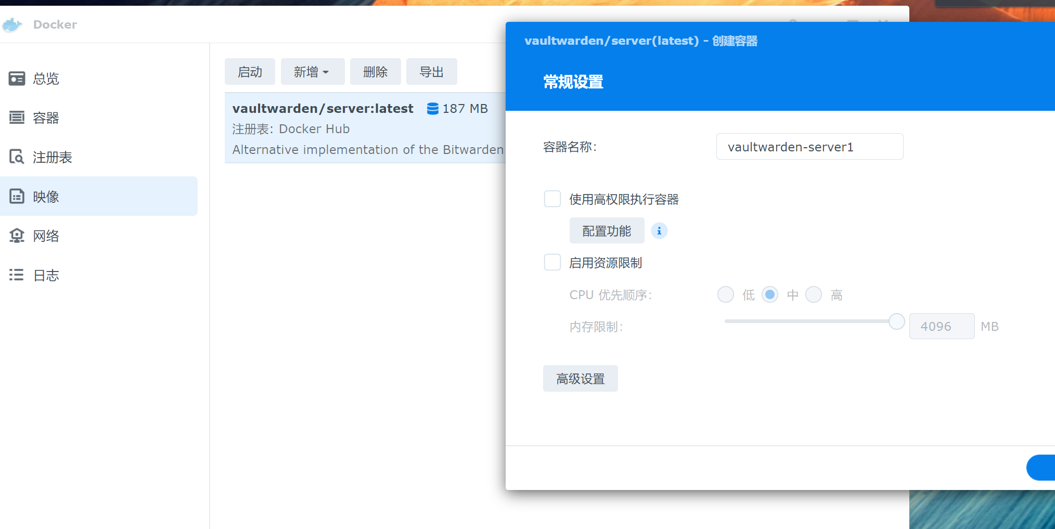Click the 网络 network icon

pos(17,236)
